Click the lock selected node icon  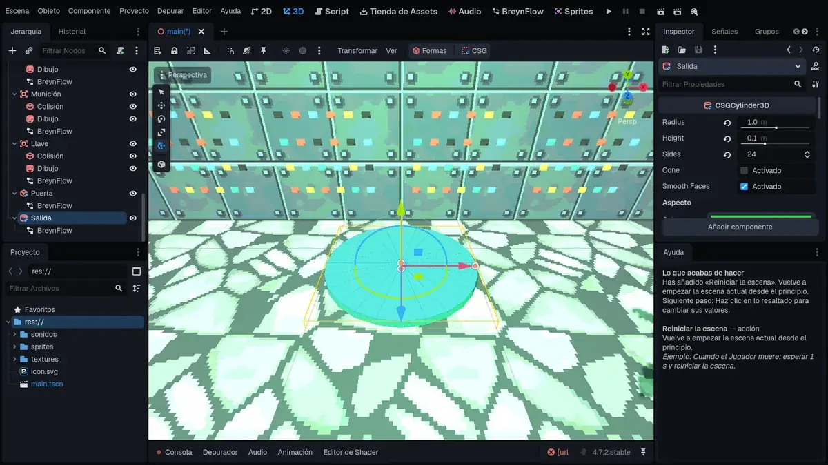(175, 50)
